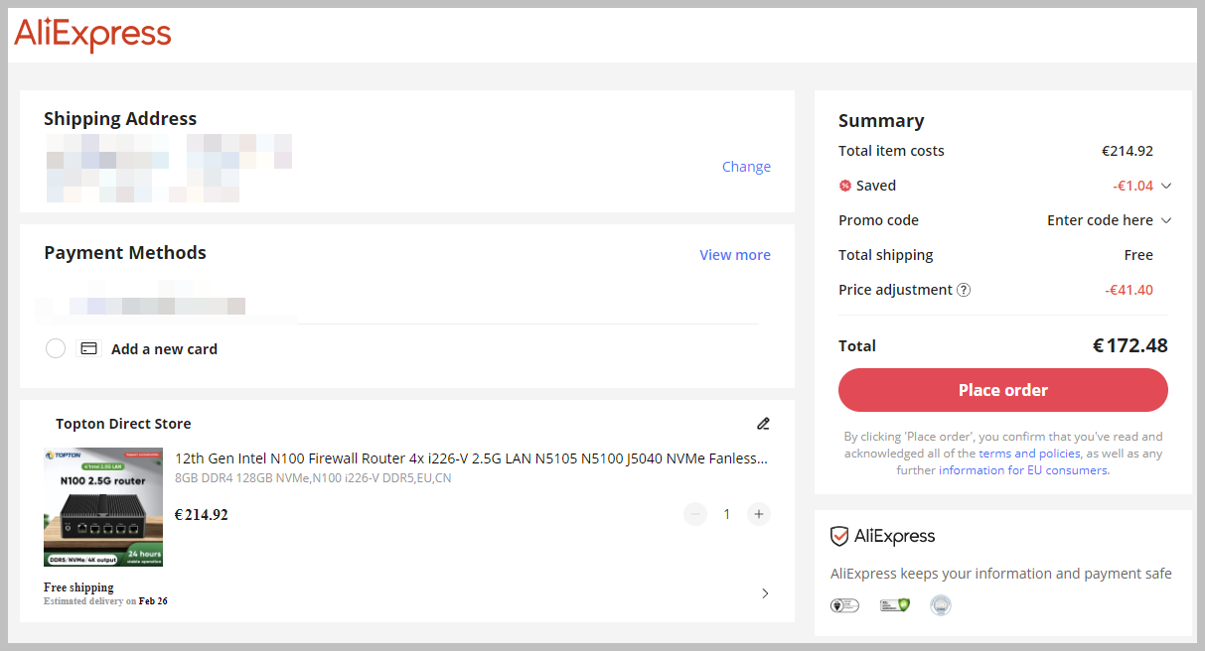
Task: Edit the Topton Direct Store order note
Action: pos(763,424)
